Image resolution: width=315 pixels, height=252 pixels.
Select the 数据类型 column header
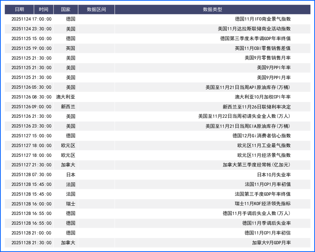[x=212, y=10]
